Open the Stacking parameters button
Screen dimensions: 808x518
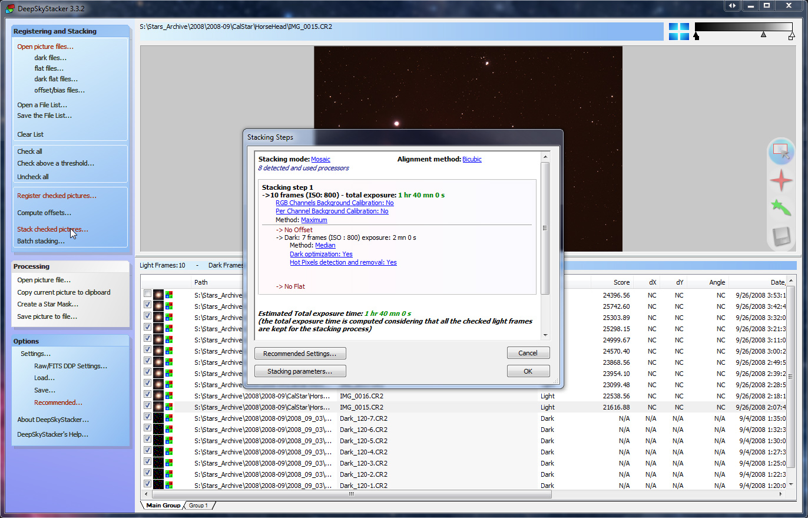point(300,371)
